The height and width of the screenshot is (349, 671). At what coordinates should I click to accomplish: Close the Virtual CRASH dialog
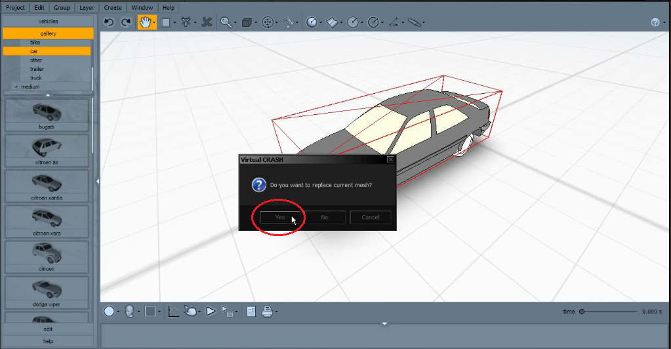[390, 159]
